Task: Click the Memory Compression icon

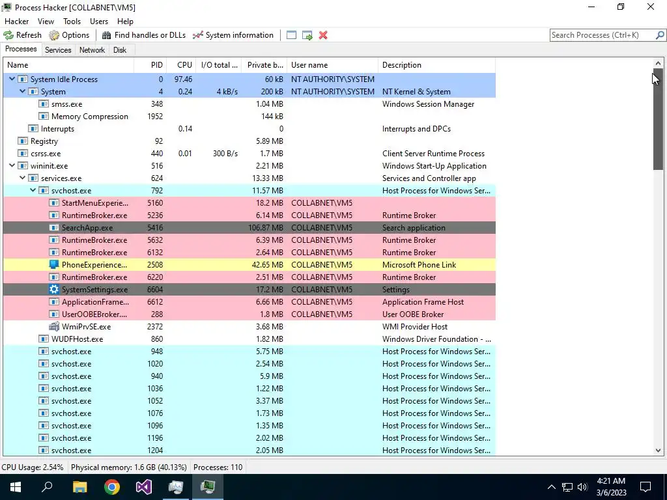Action: click(44, 117)
